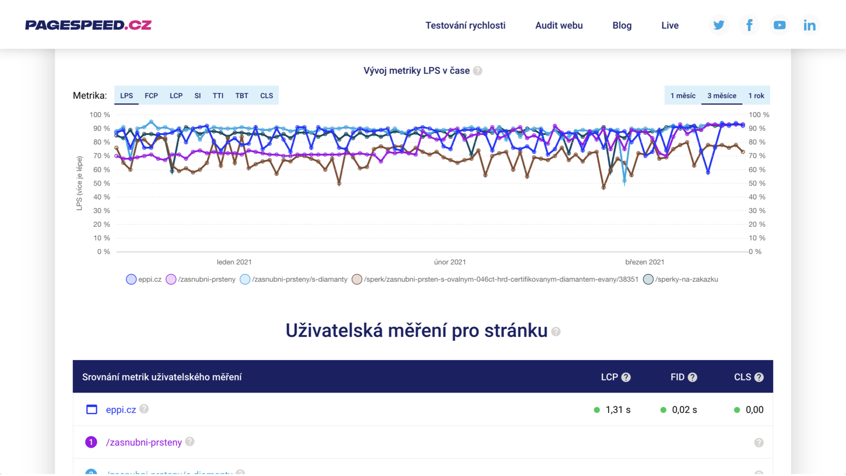
Task: Click the eppi.cz CLS value 0,00
Action: [754, 410]
